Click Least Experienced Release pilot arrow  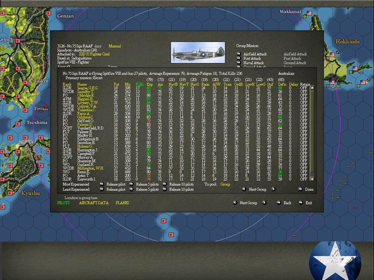[x=102, y=189]
